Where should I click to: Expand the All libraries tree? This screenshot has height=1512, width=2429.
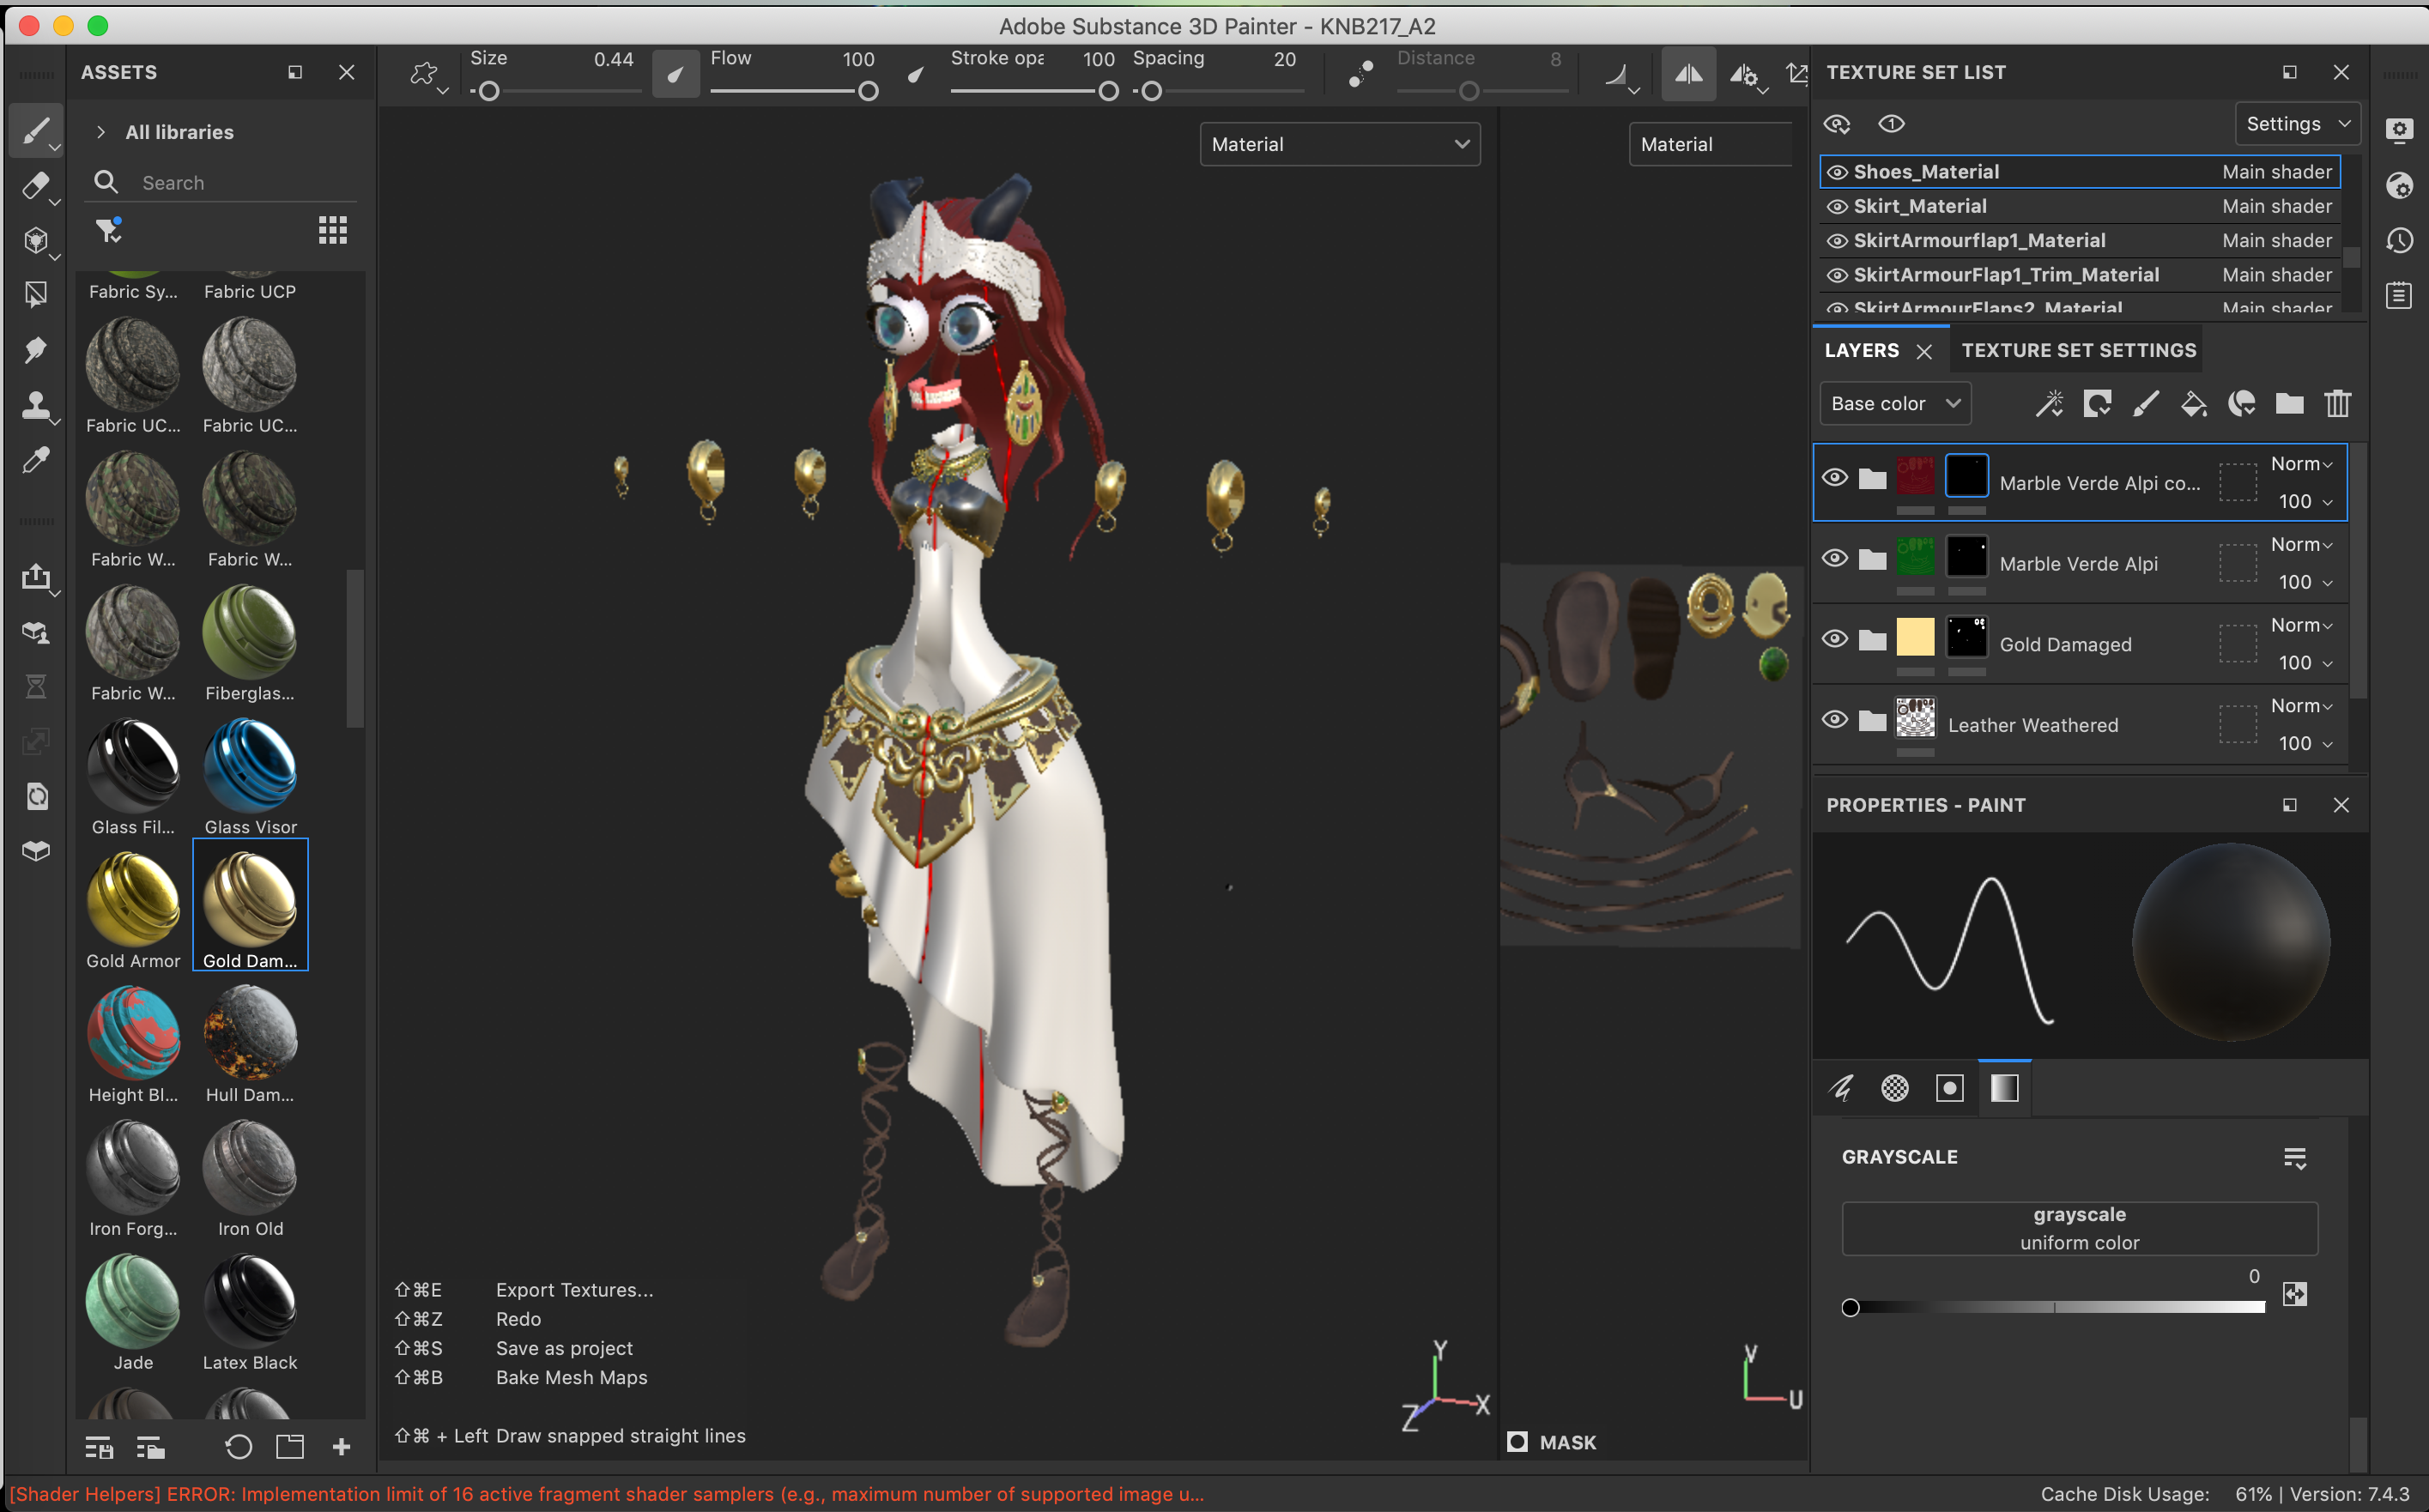101,132
